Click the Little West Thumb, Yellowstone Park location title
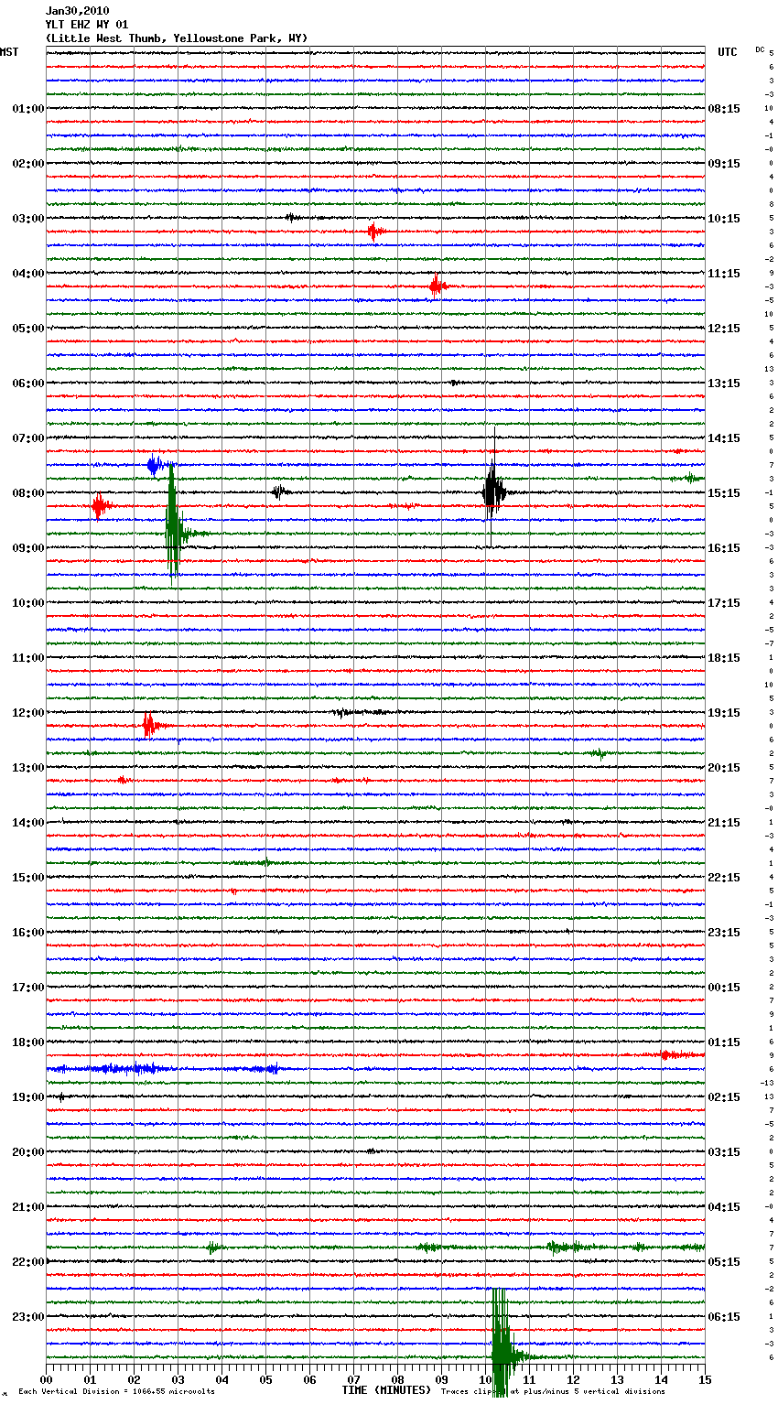Screen dimensions: 778x1404 176,38
